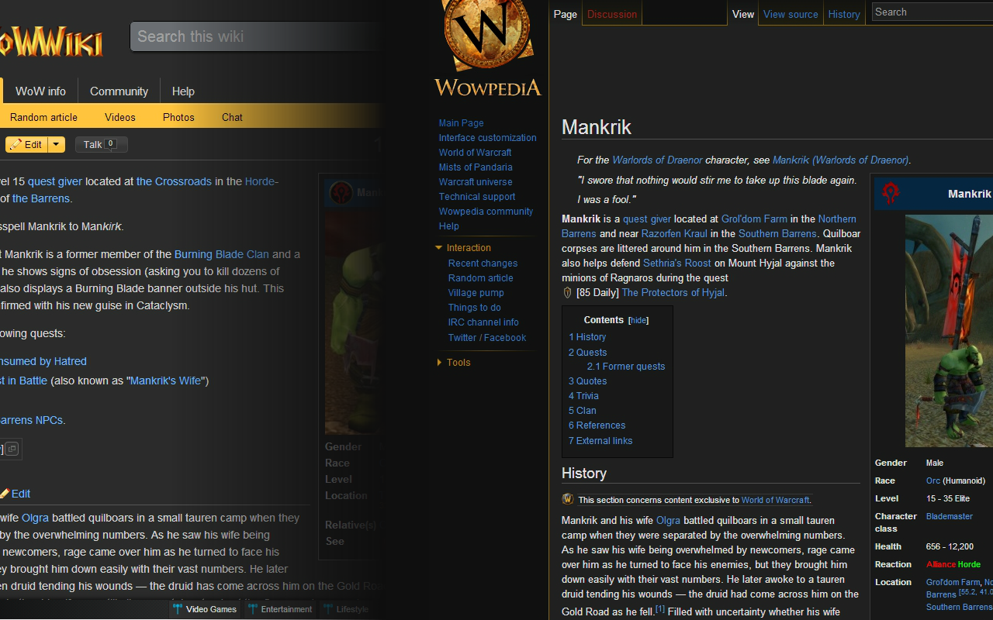
Task: Switch to the Discussion tab
Action: (612, 14)
